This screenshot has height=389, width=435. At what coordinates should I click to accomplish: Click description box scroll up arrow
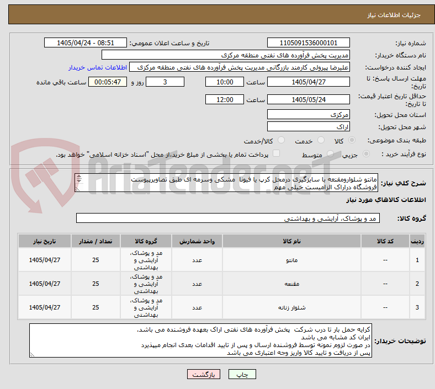[x=79, y=177]
